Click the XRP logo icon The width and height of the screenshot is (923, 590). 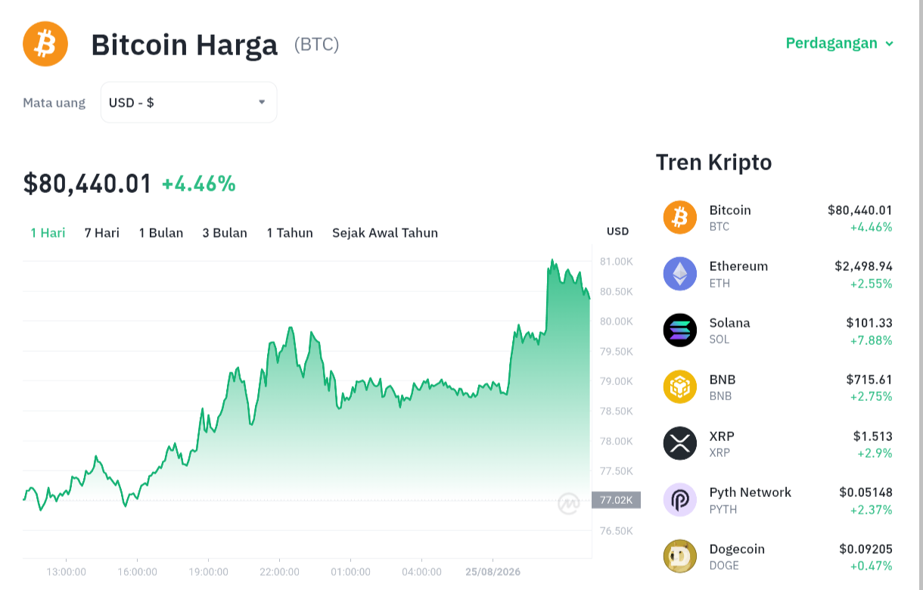[680, 443]
